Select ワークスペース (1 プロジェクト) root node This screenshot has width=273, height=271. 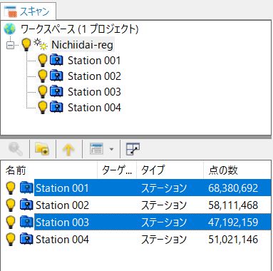(80, 29)
